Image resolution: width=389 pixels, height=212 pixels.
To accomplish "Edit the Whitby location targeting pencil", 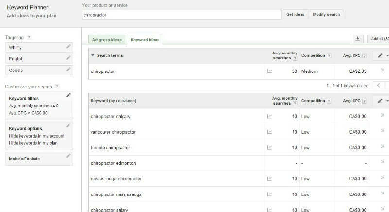I will [68, 46].
